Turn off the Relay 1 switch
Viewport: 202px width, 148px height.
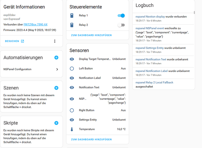pyautogui.click(x=121, y=15)
